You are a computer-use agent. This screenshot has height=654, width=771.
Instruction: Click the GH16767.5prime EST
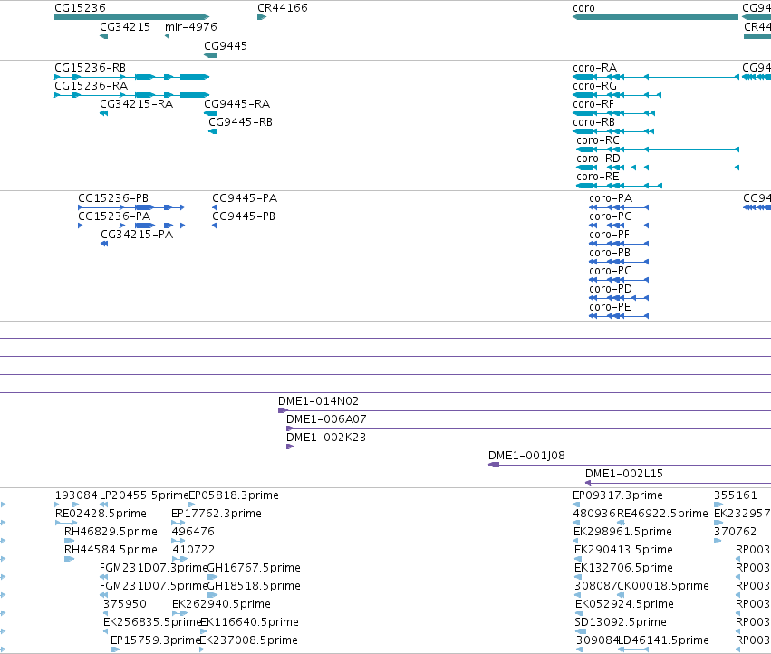click(x=212, y=577)
